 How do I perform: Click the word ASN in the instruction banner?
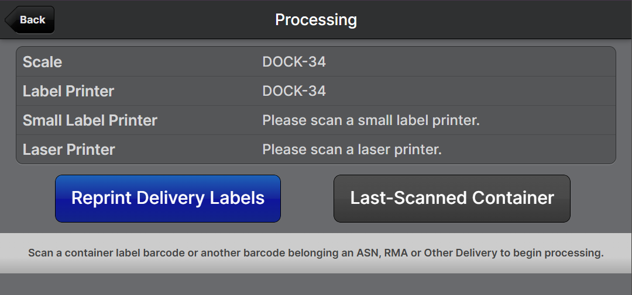point(366,254)
